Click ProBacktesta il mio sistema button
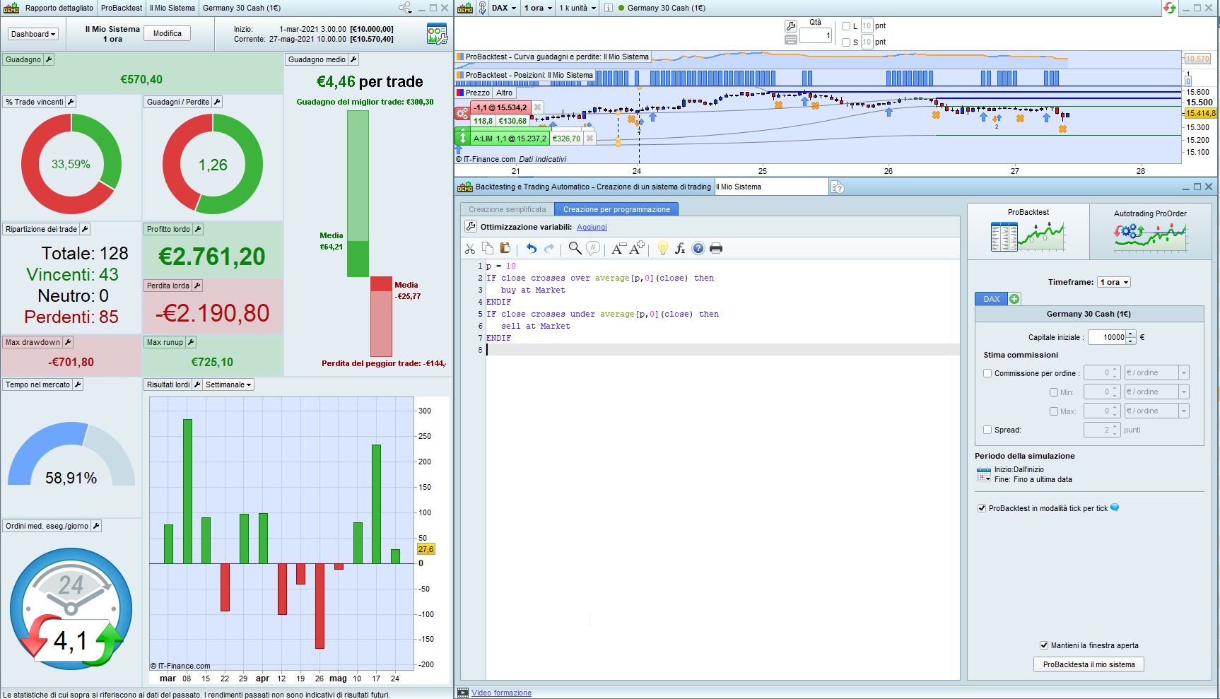Screen dimensions: 1220x699 [1089, 664]
